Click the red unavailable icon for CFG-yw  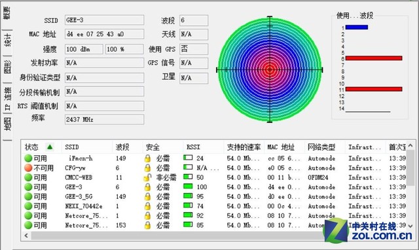(x=28, y=168)
